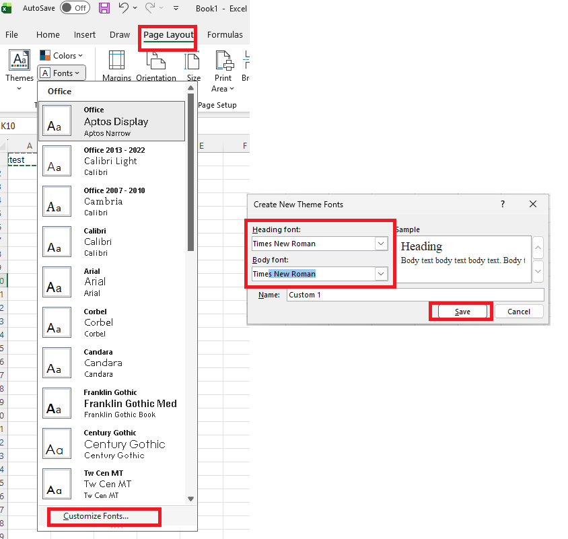
Task: Select the Page Layout tab
Action: (x=168, y=35)
